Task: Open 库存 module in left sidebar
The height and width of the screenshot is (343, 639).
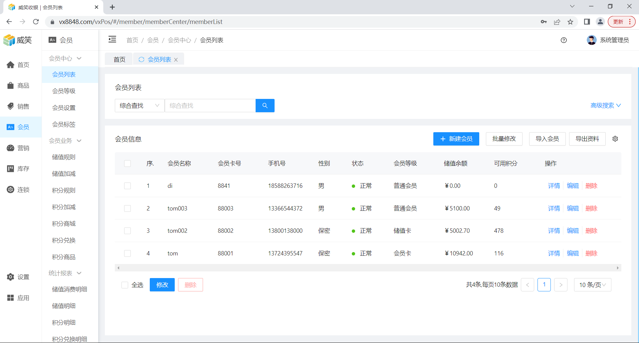Action: pos(19,169)
